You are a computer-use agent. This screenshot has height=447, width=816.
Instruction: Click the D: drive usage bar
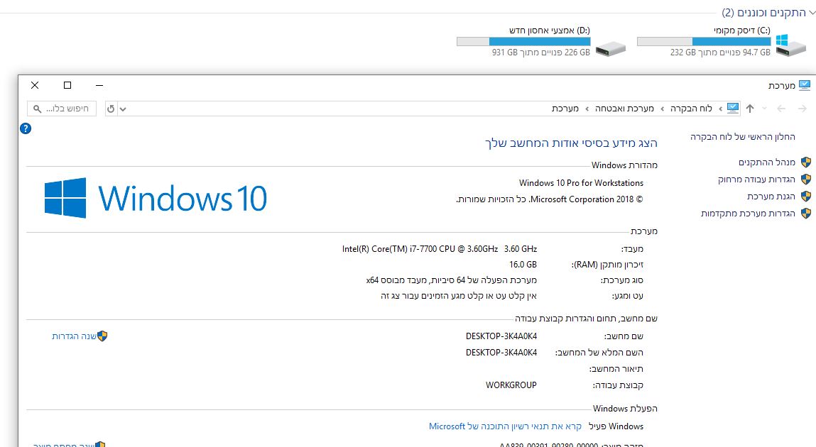pos(523,42)
